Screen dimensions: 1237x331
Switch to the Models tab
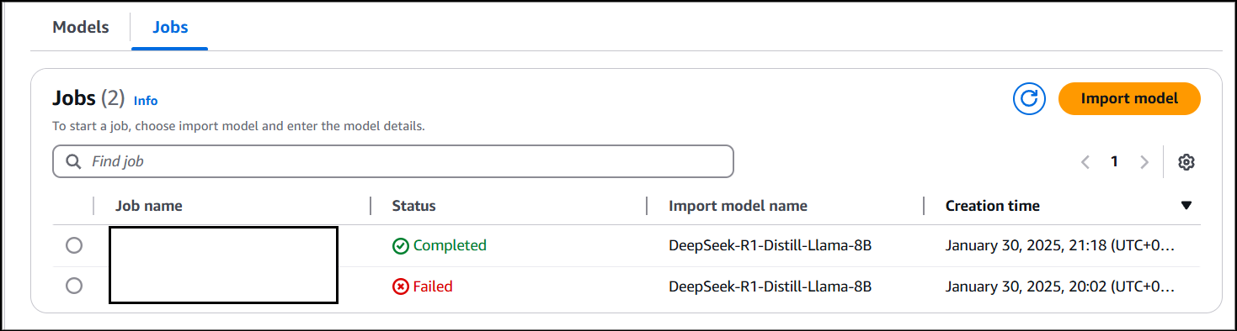pyautogui.click(x=81, y=27)
